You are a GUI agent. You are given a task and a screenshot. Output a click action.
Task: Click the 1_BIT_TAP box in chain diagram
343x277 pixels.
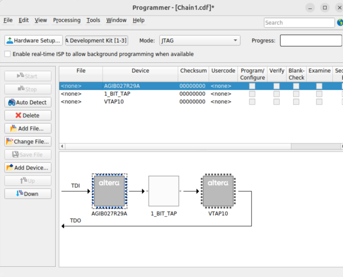point(164,191)
